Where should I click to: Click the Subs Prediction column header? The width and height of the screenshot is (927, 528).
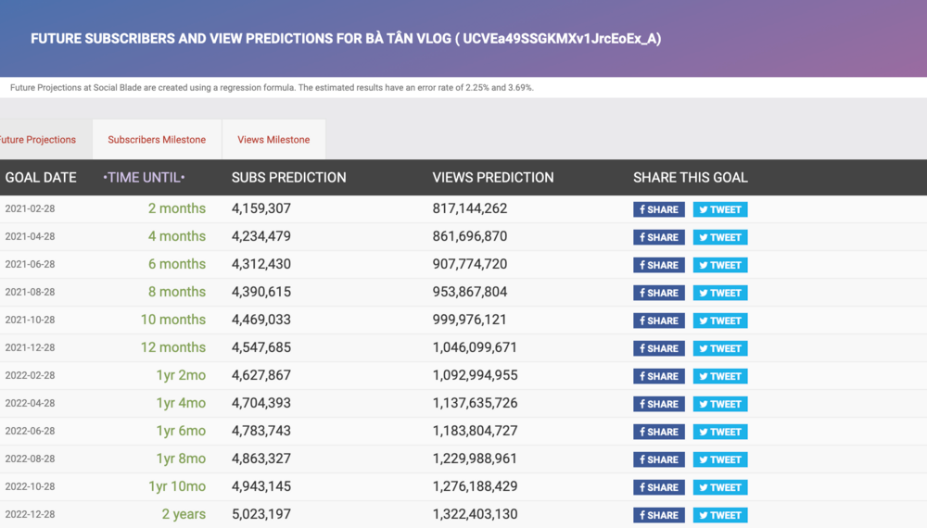click(x=288, y=177)
